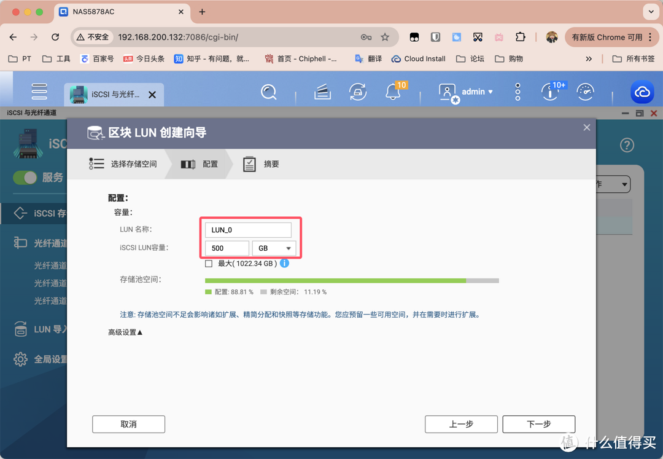Open the notifications bell icon
The image size is (663, 459).
394,92
